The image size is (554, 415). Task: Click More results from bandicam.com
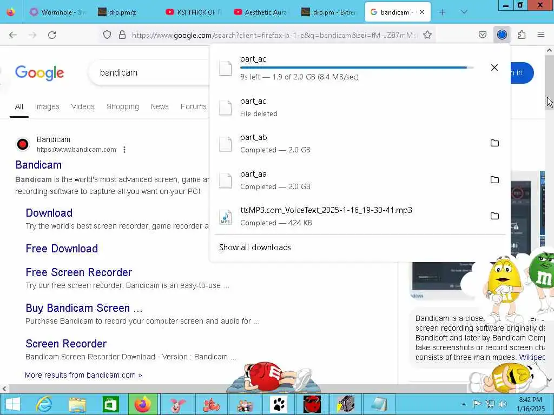(x=83, y=375)
